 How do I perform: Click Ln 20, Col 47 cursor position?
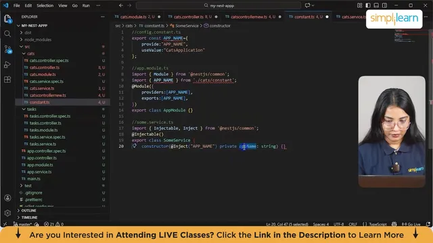[x=287, y=224]
